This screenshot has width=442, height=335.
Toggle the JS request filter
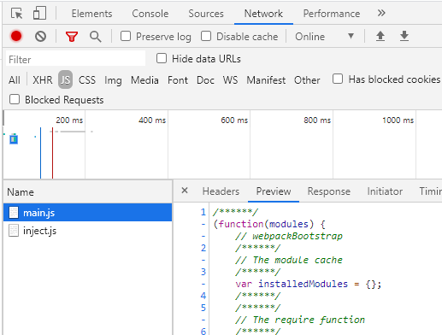pyautogui.click(x=65, y=79)
